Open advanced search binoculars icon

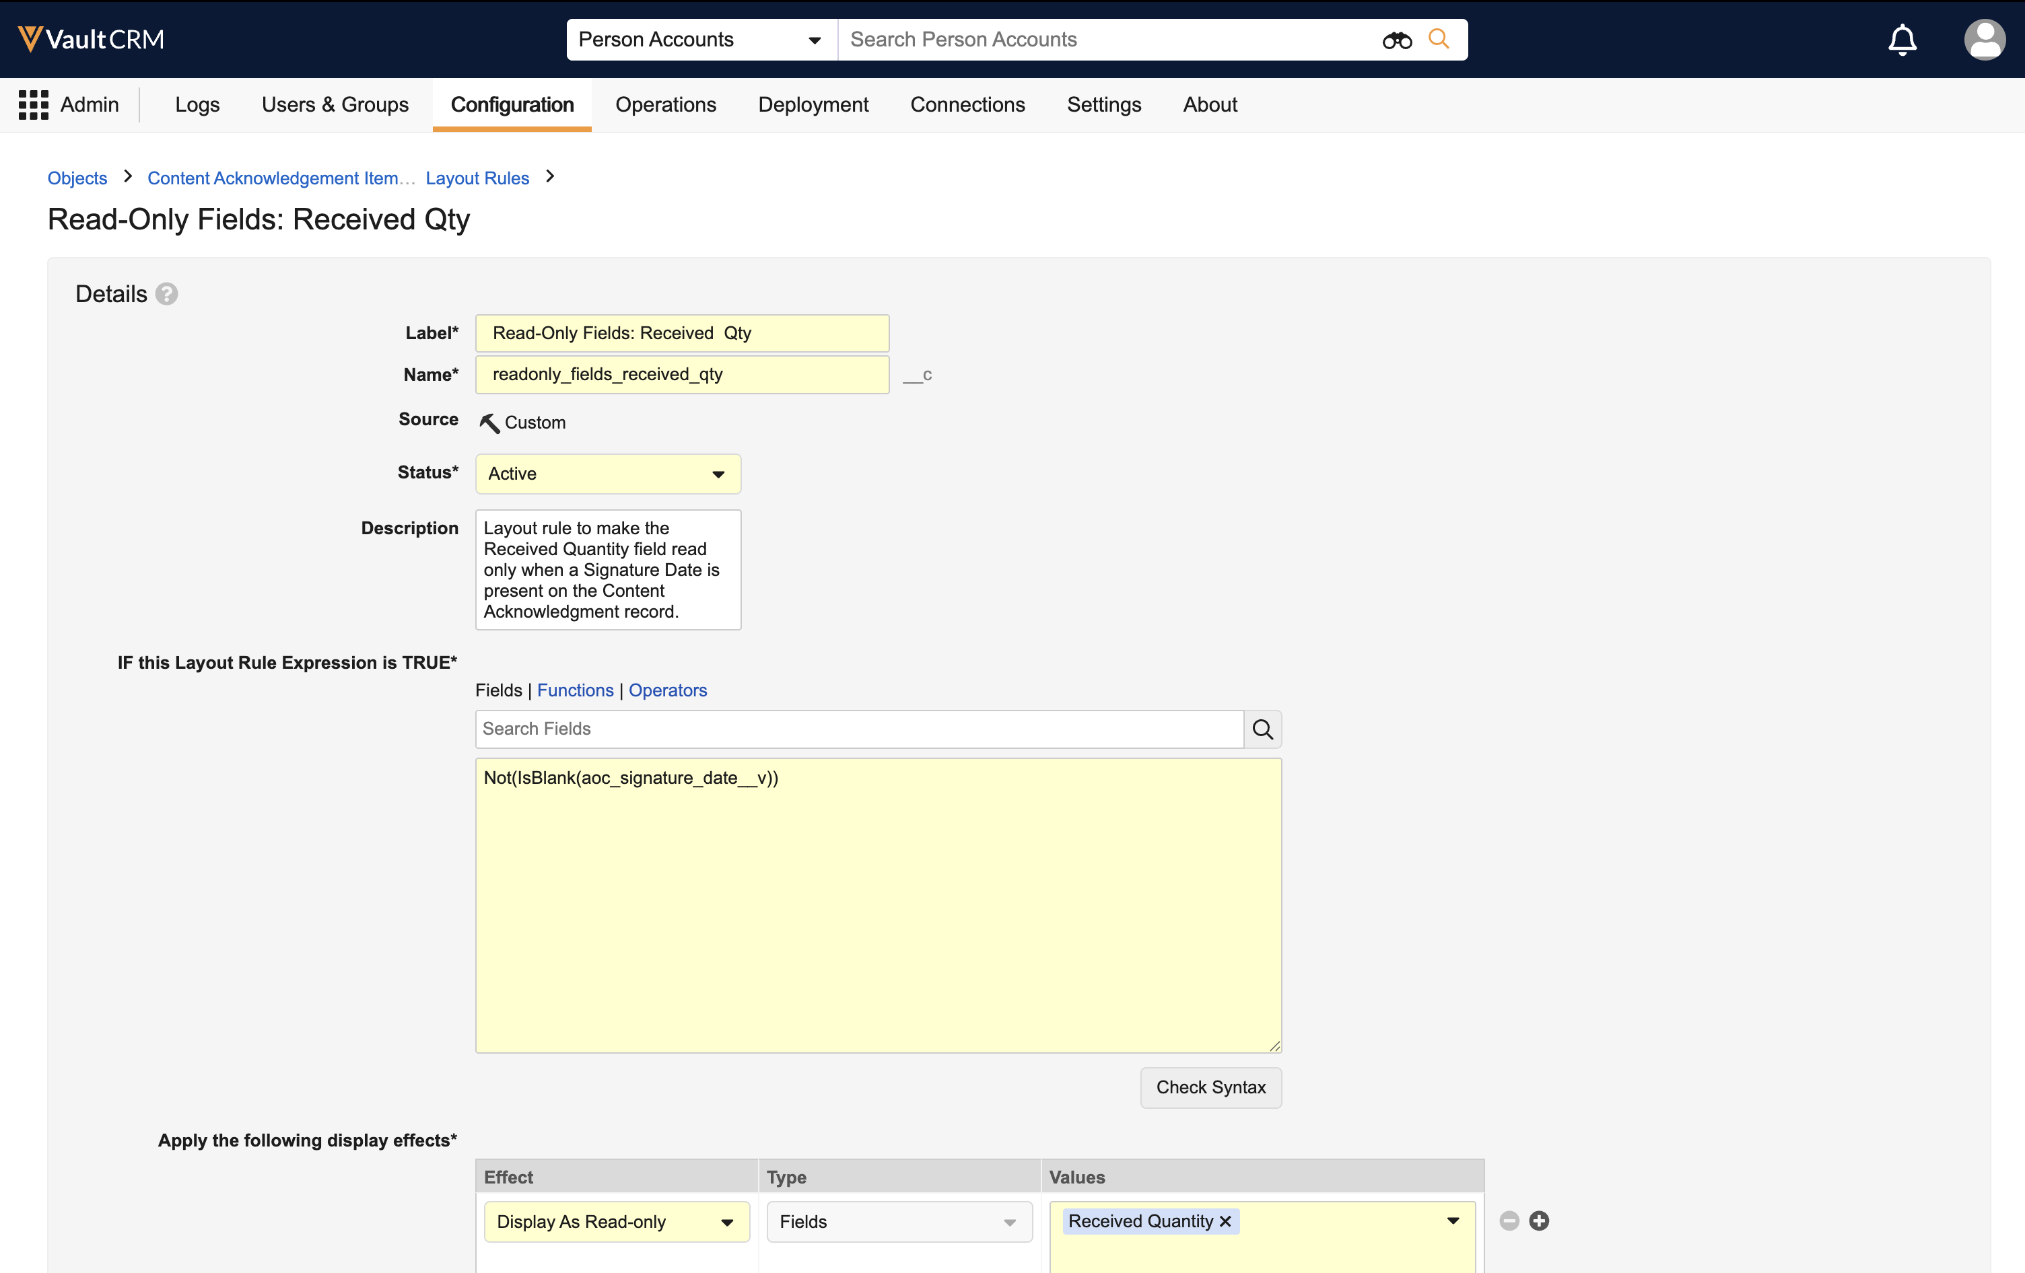pos(1396,40)
